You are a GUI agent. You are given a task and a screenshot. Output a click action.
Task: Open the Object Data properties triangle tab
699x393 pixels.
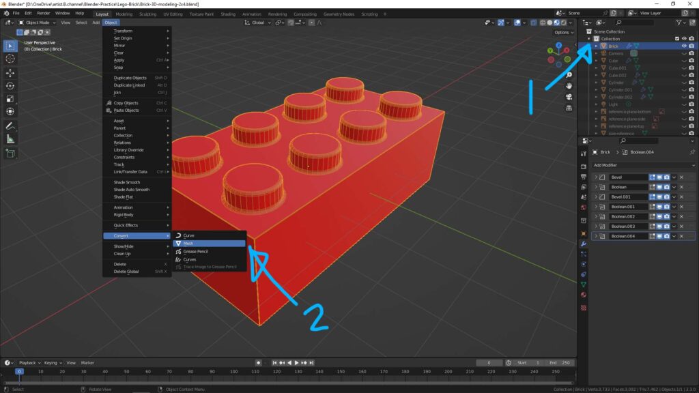coord(584,285)
